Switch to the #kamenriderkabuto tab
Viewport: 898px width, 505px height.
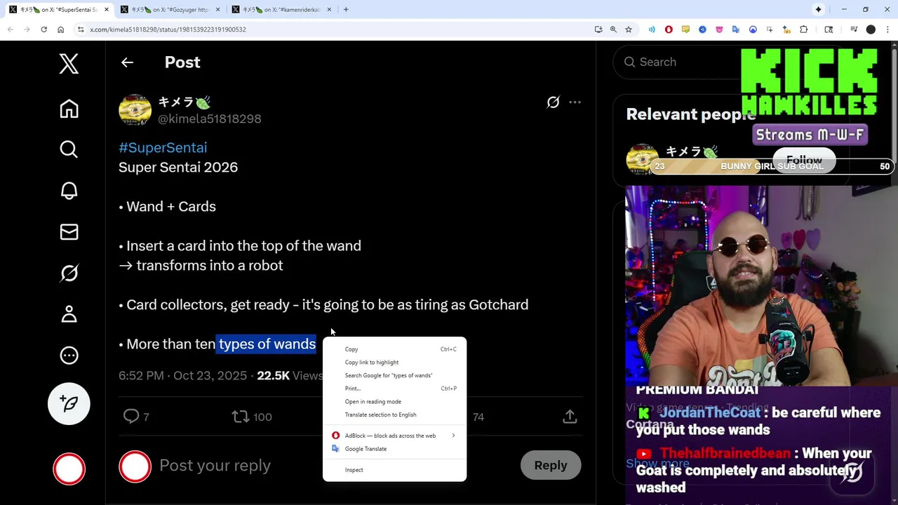[281, 10]
